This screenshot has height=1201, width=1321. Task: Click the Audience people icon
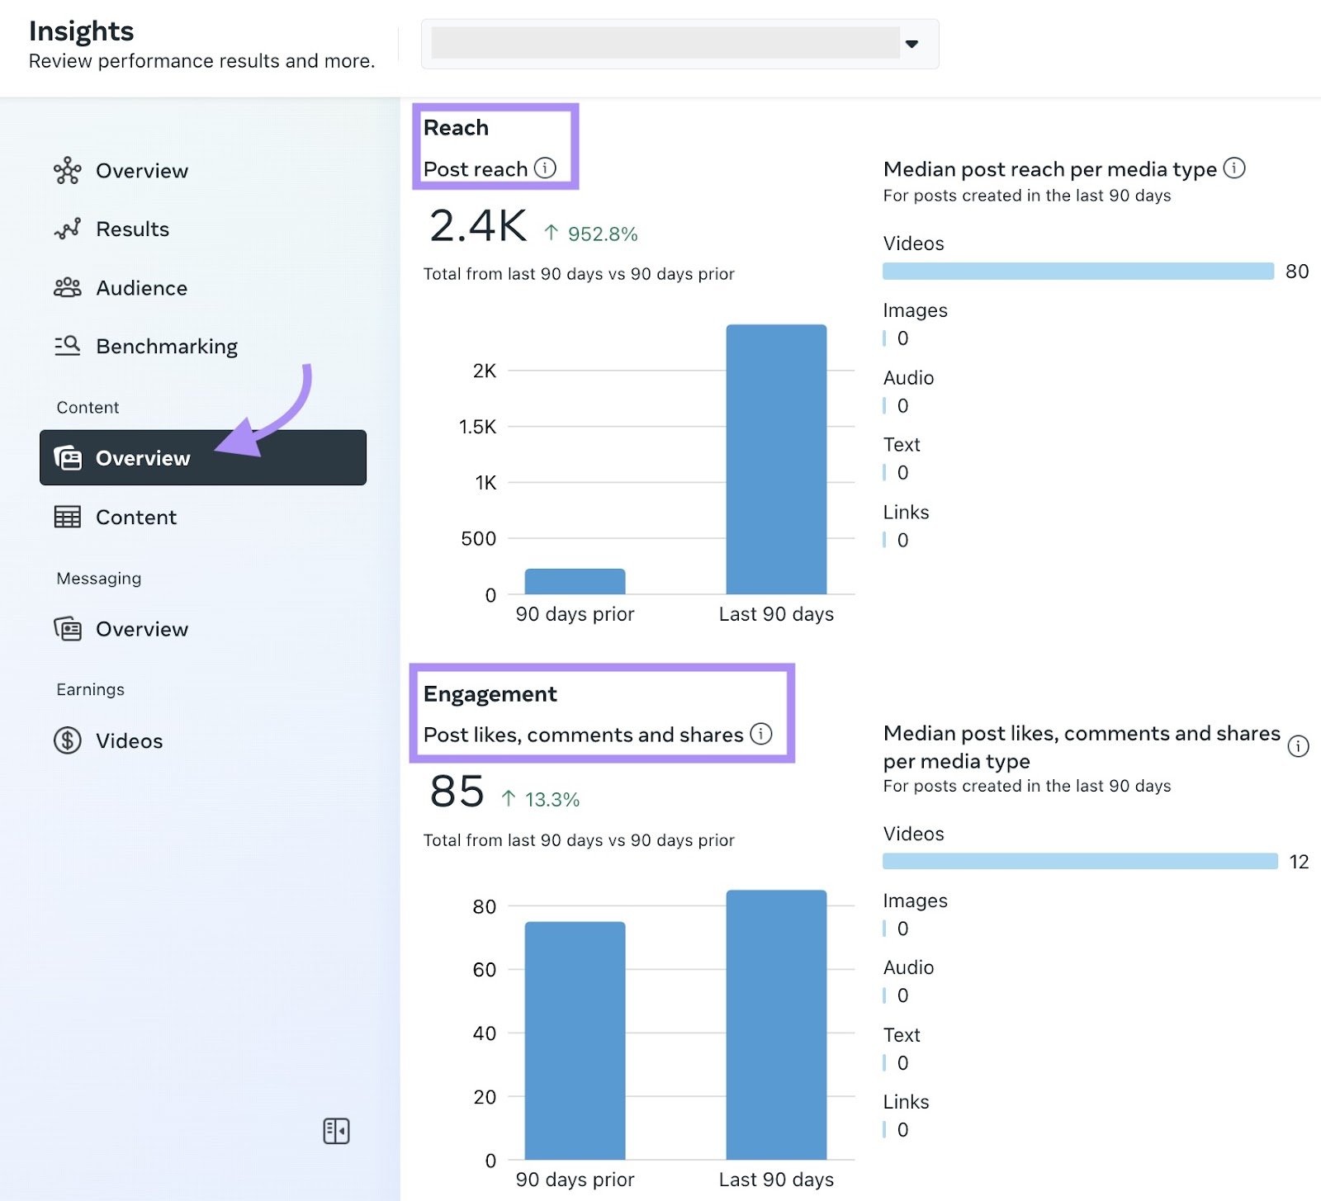[68, 287]
